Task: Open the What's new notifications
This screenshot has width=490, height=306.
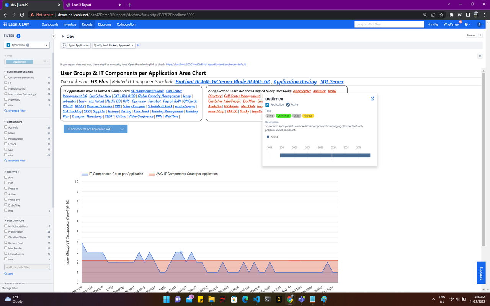Action: pos(452,24)
